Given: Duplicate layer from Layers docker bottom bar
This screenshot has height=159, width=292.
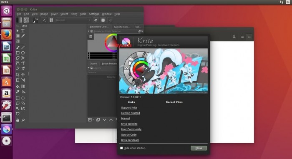Looking at the screenshot, I should point(98,119).
